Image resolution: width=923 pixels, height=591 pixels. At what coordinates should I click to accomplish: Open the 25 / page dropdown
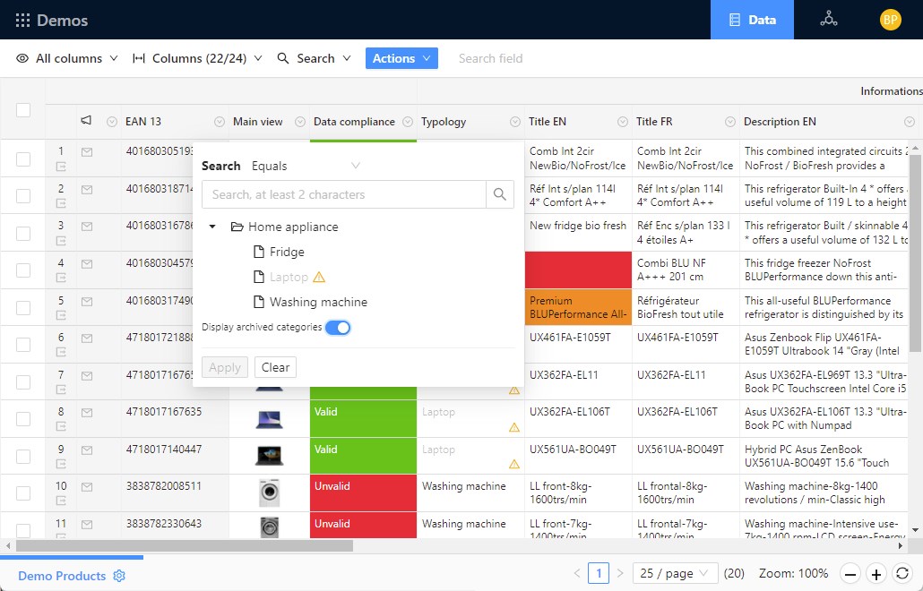coord(675,574)
